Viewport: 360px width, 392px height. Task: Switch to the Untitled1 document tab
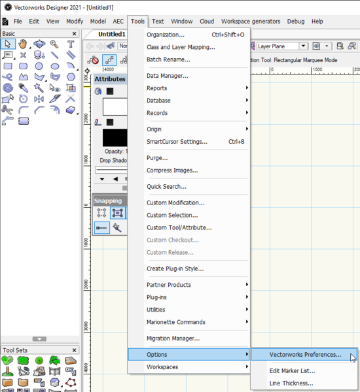point(111,34)
